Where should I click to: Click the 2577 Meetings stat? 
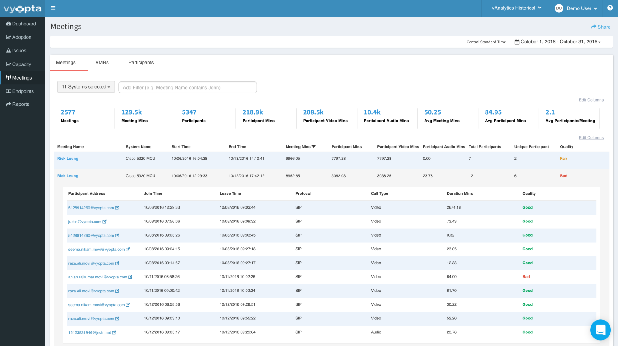[69, 116]
